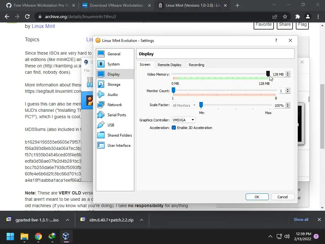325x244 pixels.
Task: Expand gparted-live iso download options chevron
Action: (68, 220)
